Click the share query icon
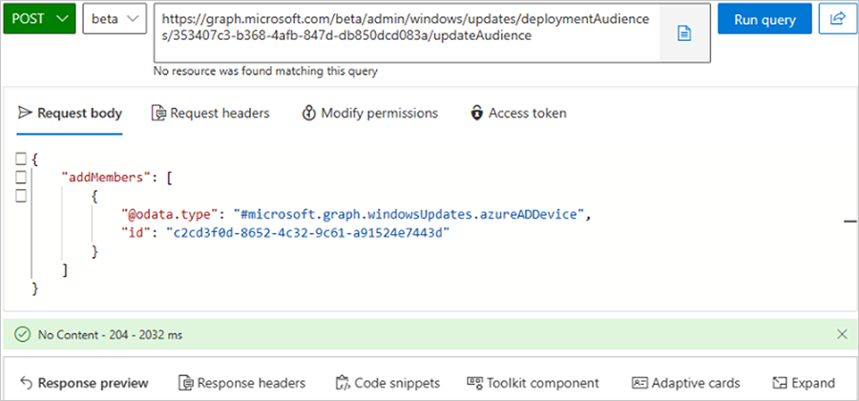The image size is (859, 401). (838, 18)
